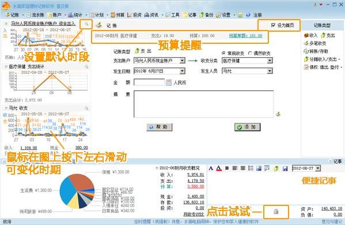Click the 帮助 help button

160,127
